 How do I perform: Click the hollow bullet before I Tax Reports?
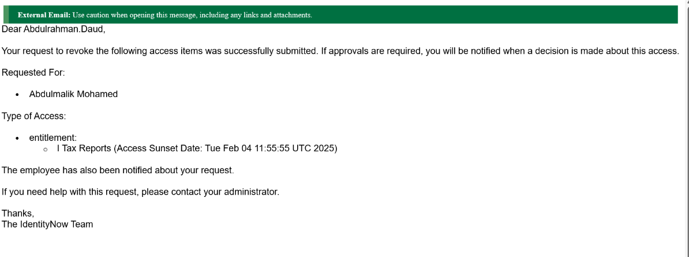coord(46,150)
